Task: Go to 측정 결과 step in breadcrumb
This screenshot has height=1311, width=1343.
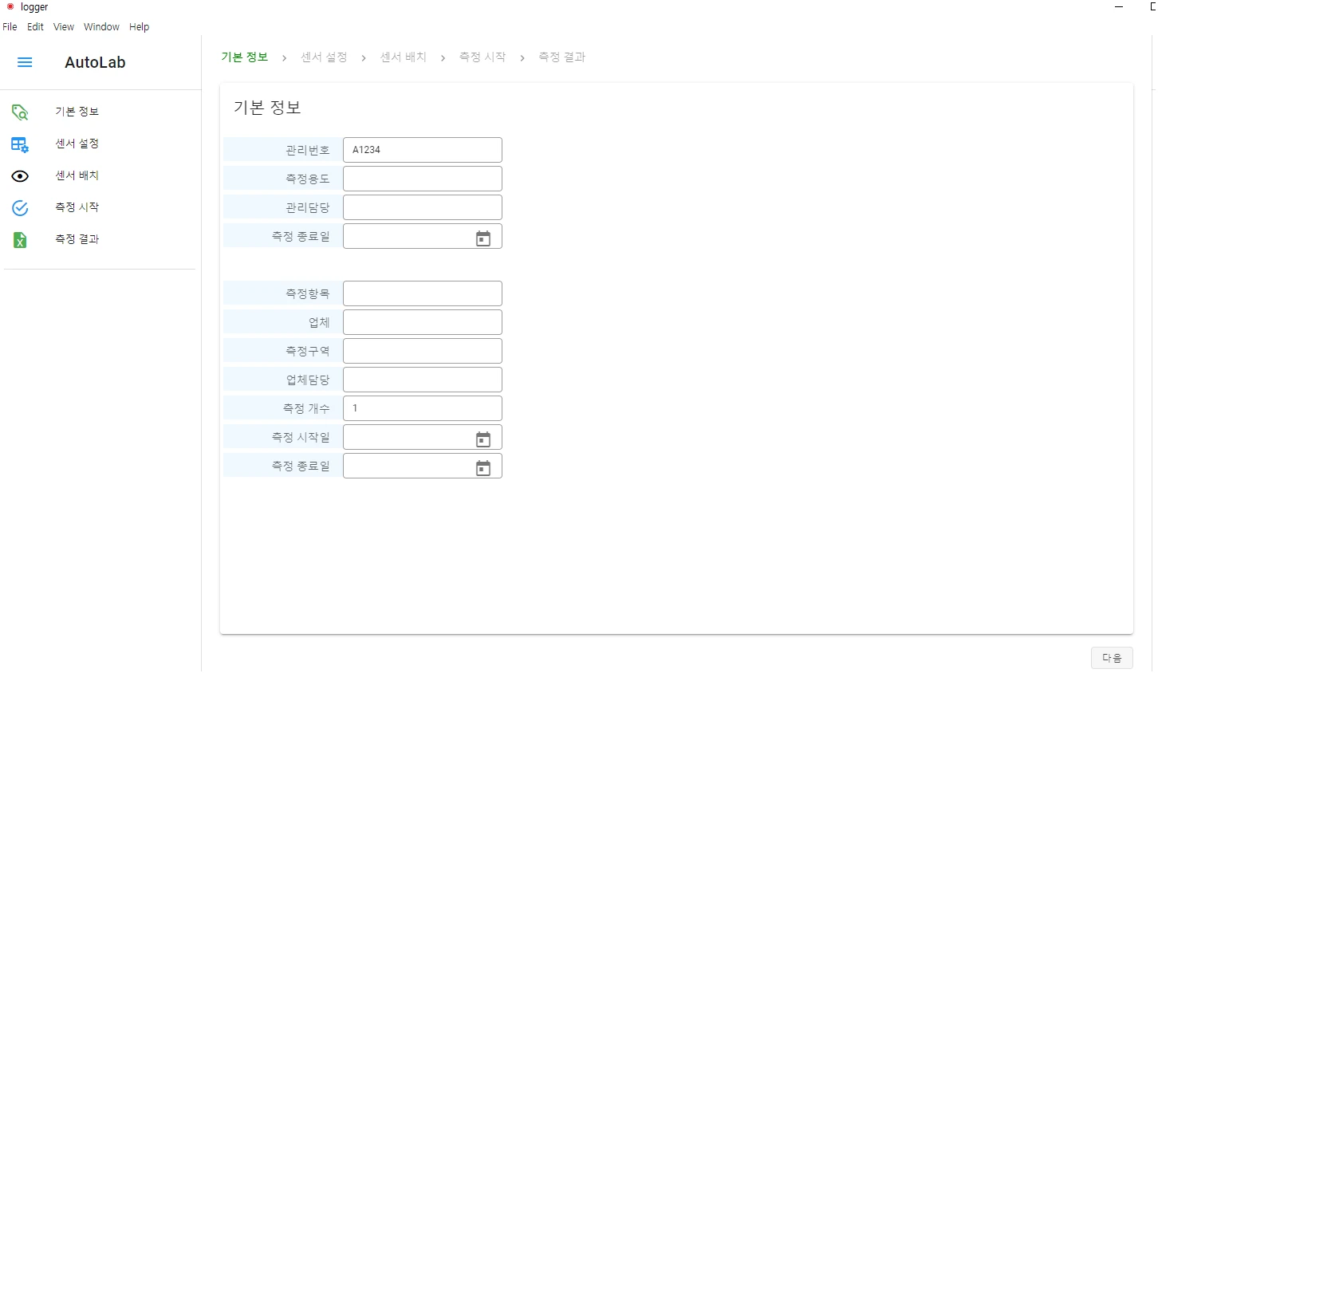Action: (x=561, y=57)
